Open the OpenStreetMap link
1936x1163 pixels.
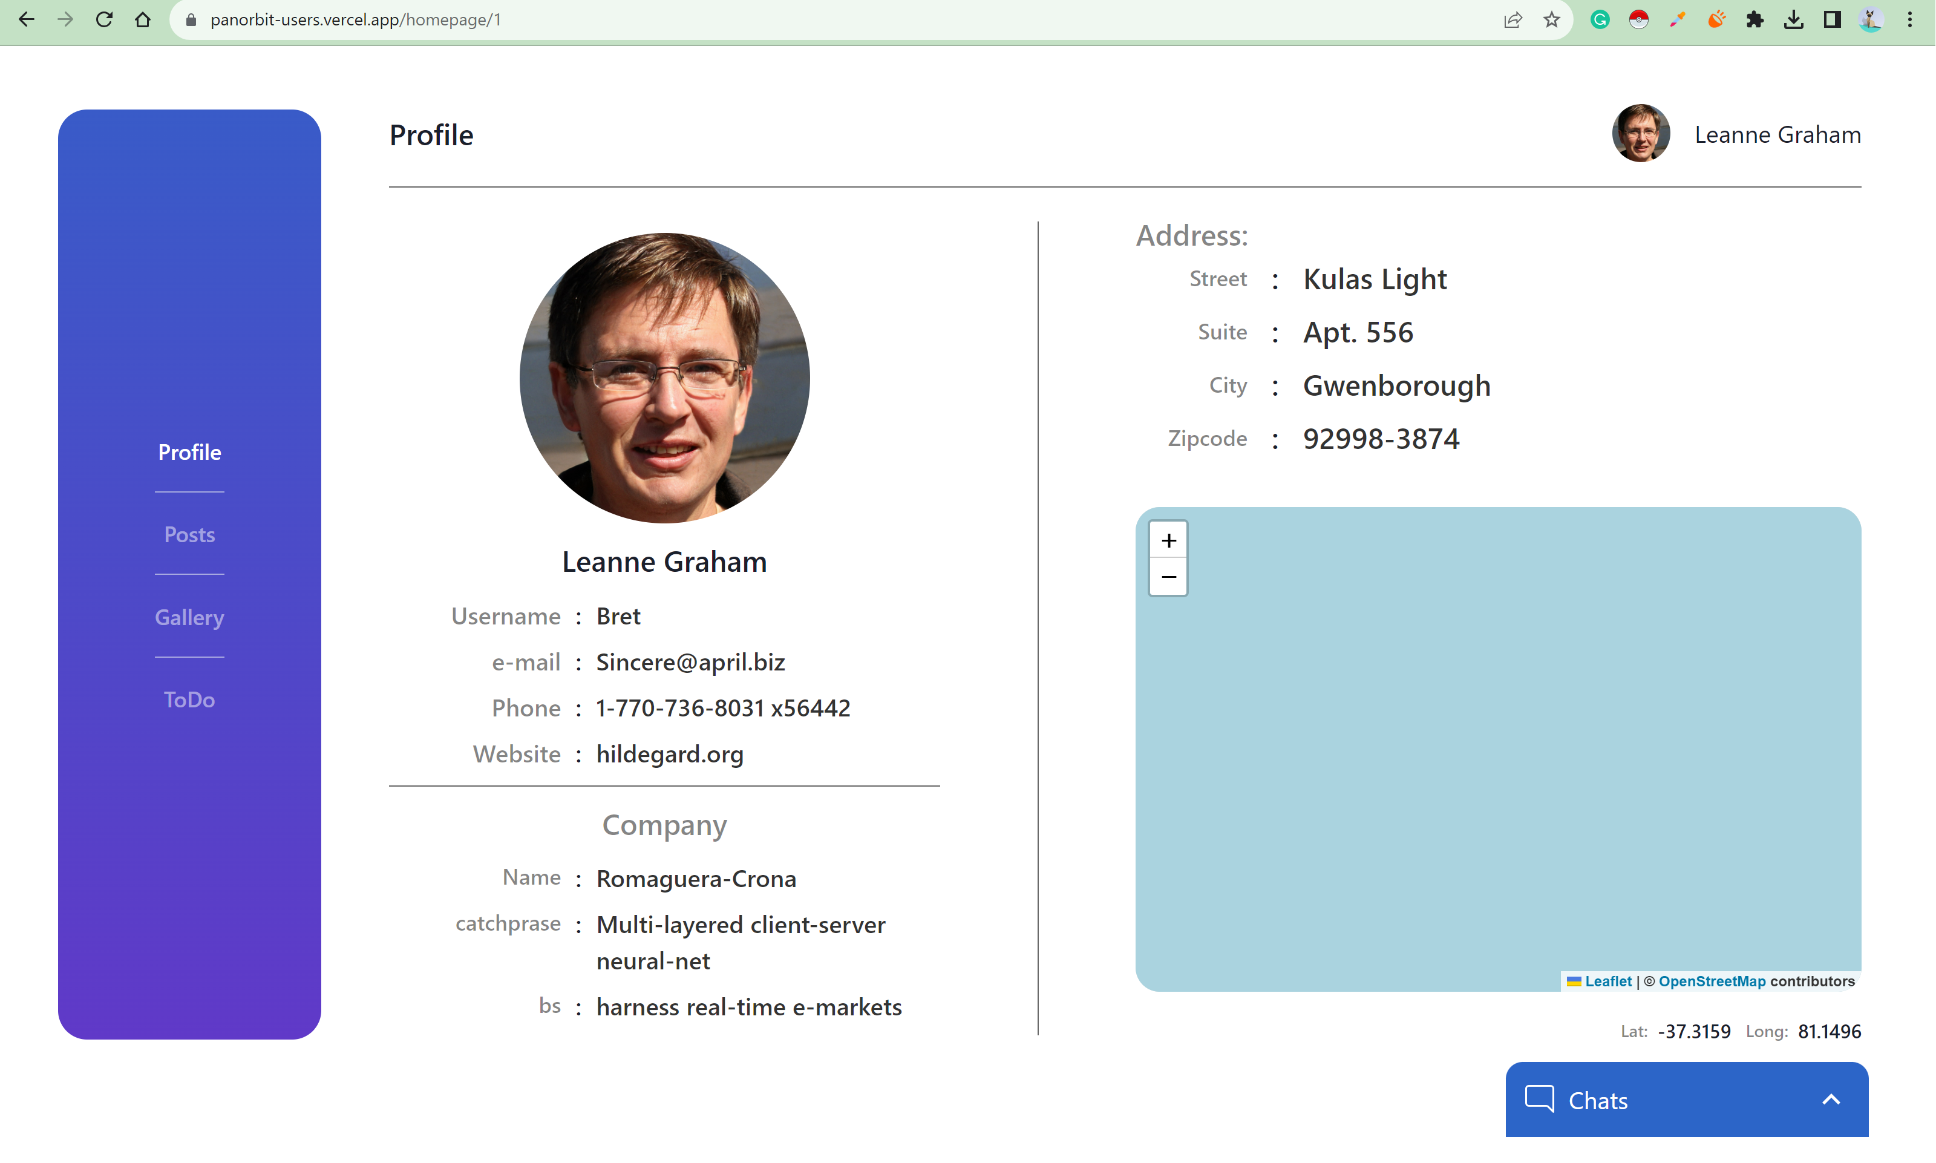pos(1712,981)
